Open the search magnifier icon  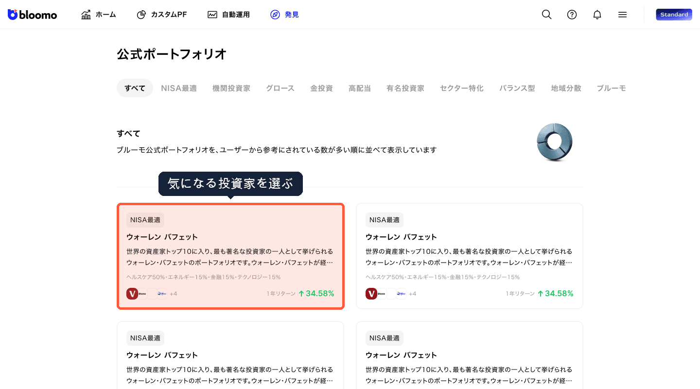[x=547, y=15]
